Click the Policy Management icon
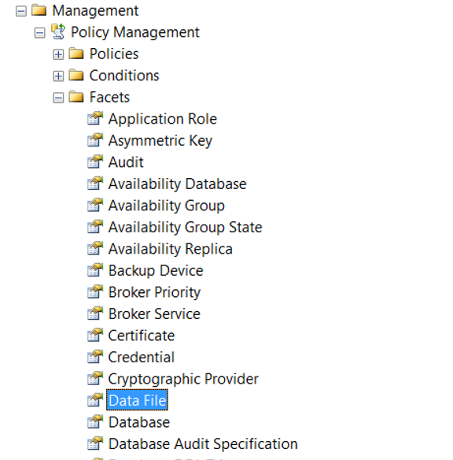Screen dimensions: 453x460 coord(58,32)
